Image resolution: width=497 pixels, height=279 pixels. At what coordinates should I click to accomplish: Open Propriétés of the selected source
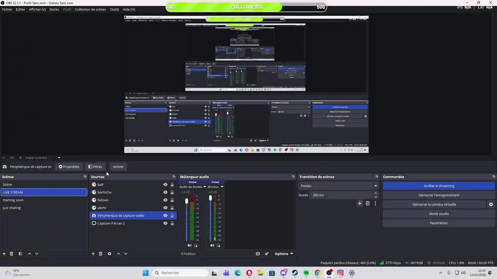(69, 167)
